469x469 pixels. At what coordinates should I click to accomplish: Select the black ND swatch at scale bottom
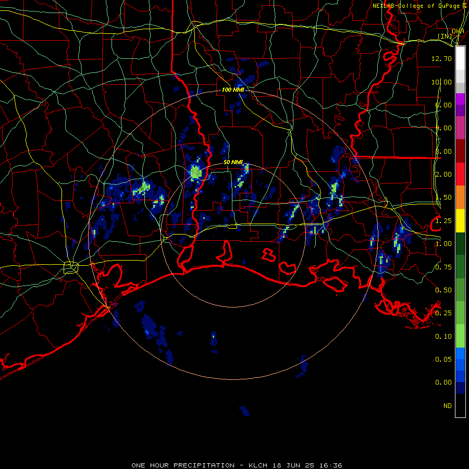click(460, 405)
